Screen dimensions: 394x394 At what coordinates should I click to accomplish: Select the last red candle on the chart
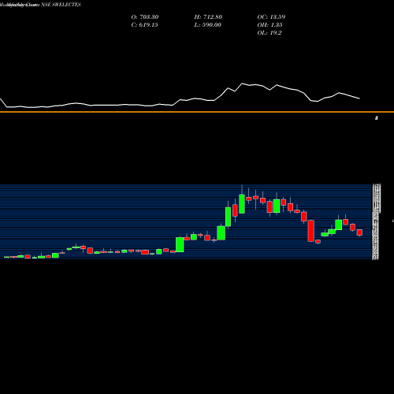359,232
